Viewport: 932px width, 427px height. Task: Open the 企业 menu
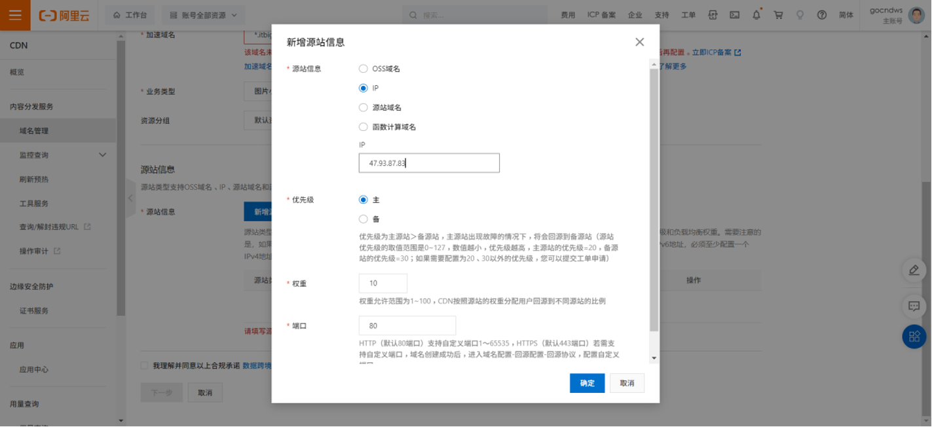coord(635,15)
